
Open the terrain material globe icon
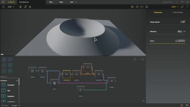132,7
